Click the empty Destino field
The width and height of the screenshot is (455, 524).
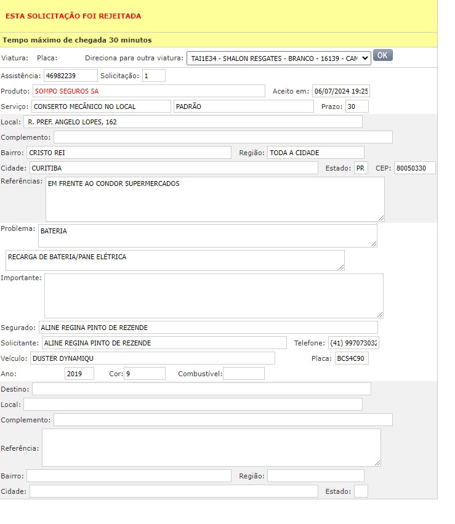pos(201,389)
